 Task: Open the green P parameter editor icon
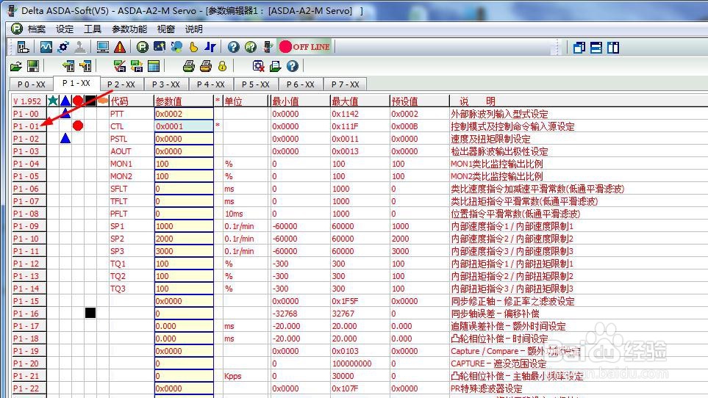142,47
